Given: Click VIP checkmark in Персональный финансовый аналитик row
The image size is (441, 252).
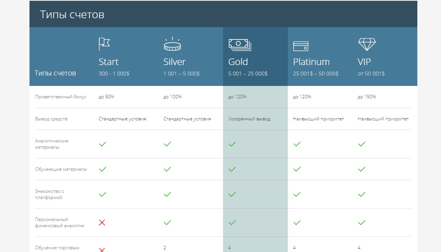Looking at the screenshot, I should pyautogui.click(x=362, y=223).
